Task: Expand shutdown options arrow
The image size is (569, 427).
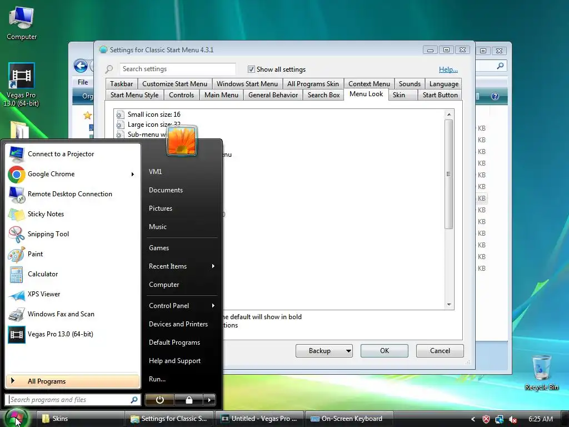Action: point(209,400)
